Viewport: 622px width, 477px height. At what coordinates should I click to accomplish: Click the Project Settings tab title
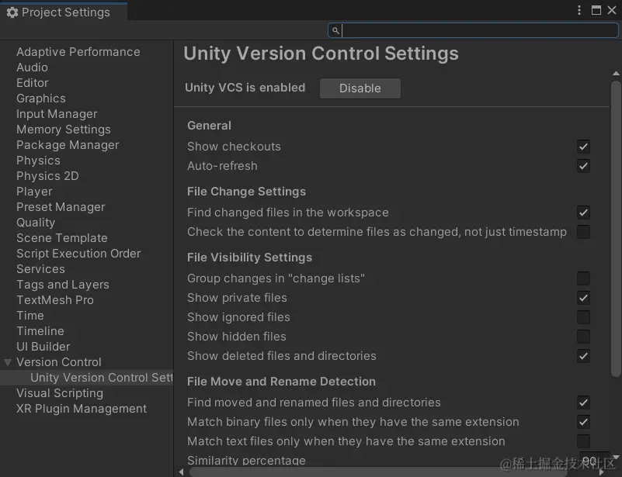pos(65,12)
